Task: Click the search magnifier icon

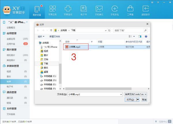Action: (146, 30)
